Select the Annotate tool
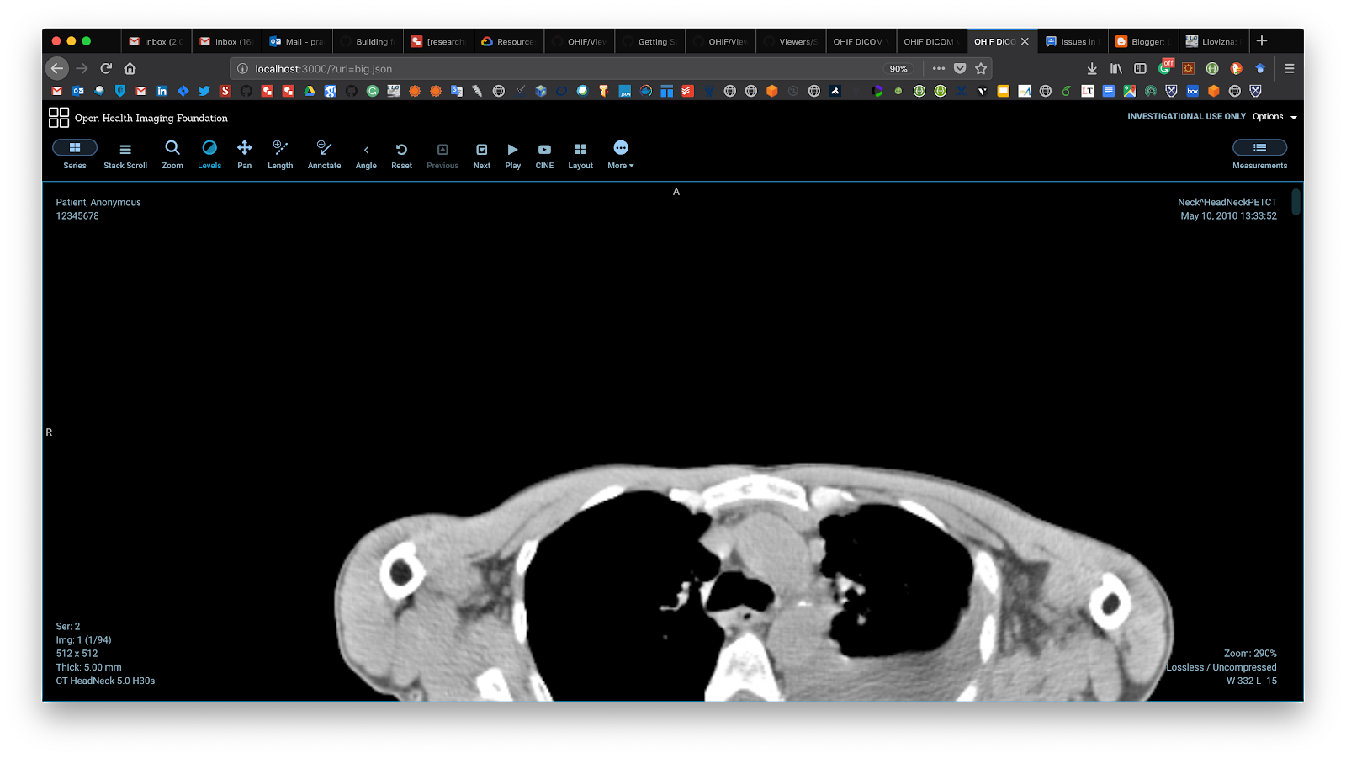The image size is (1346, 758). point(324,155)
